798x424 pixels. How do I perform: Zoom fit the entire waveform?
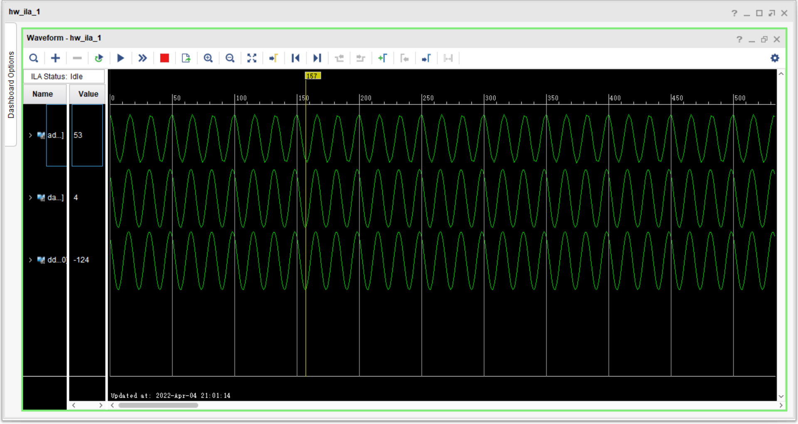pyautogui.click(x=252, y=58)
